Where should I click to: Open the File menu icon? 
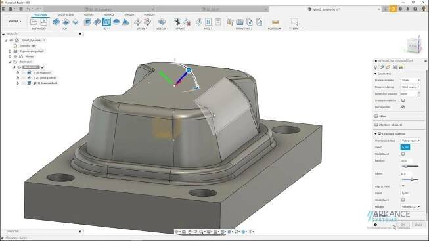(11, 9)
